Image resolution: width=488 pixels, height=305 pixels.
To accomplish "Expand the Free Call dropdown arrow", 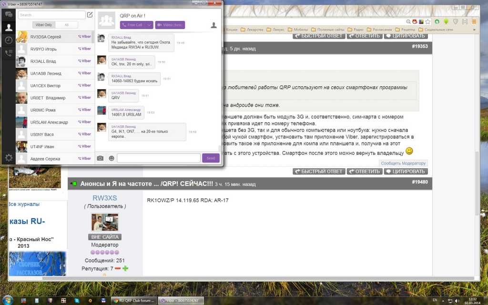I will (149, 25).
